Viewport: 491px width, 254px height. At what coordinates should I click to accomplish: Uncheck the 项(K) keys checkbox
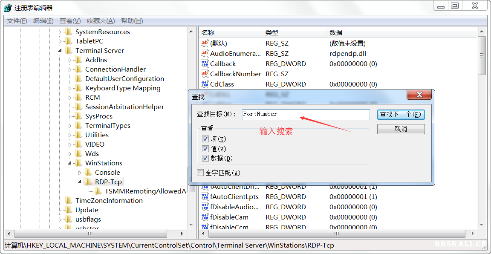pos(205,139)
